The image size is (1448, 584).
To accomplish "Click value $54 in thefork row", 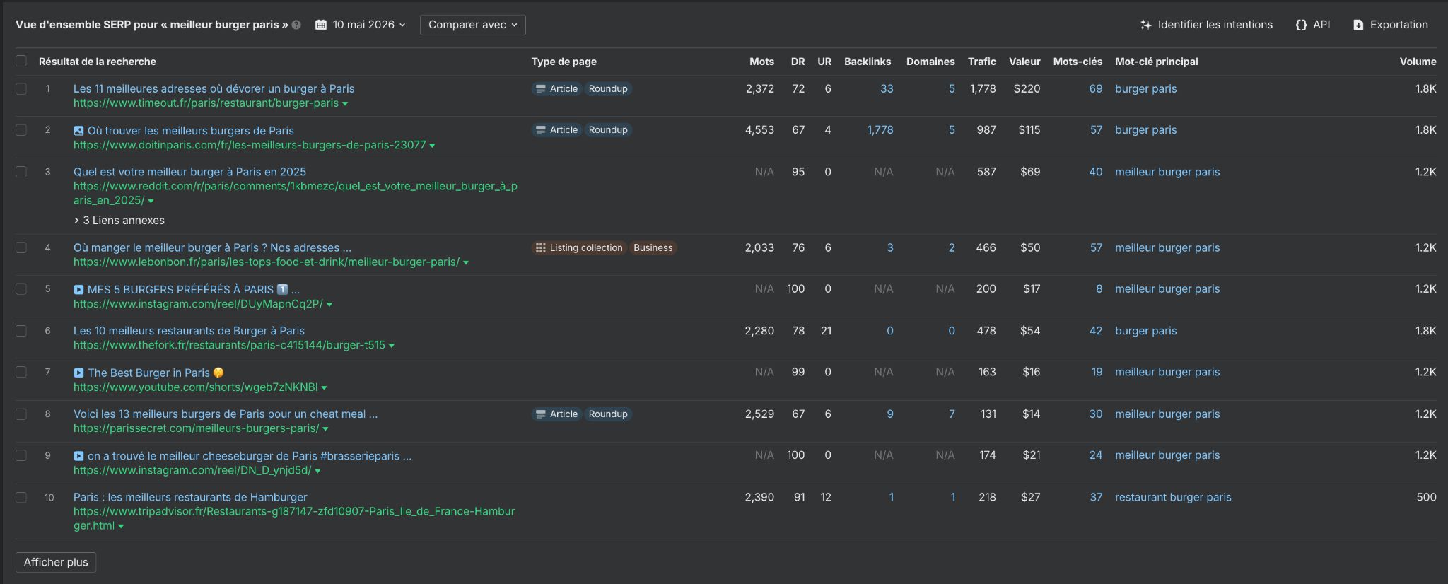I will (1030, 331).
